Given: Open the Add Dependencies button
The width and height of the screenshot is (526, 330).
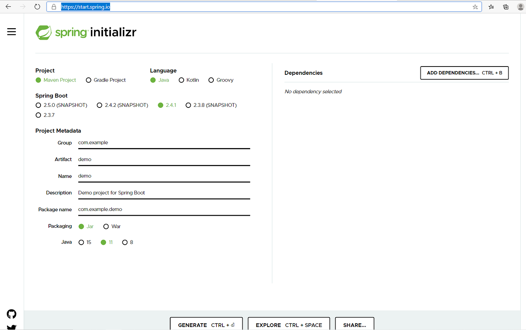Looking at the screenshot, I should 464,73.
